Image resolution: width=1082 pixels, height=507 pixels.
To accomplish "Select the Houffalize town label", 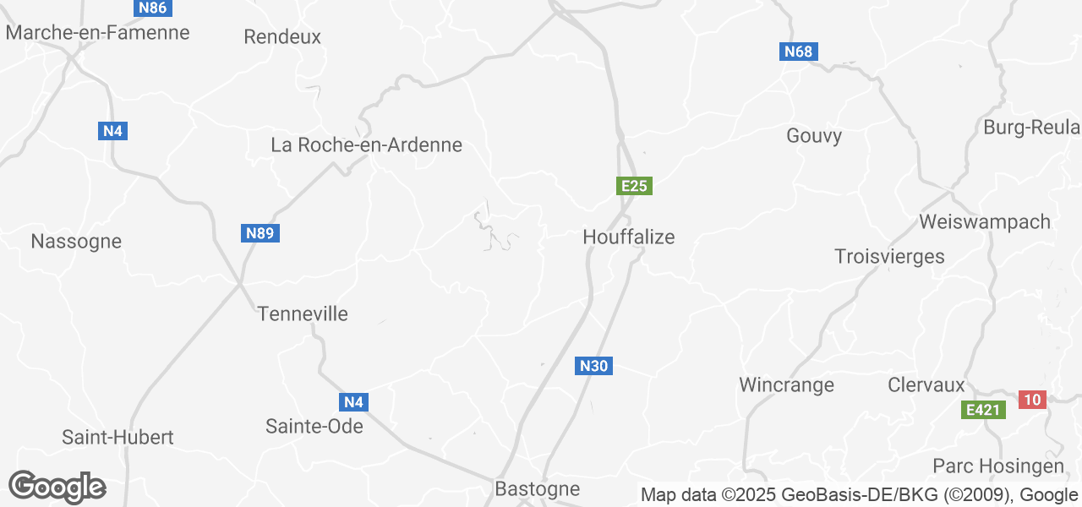I will [x=629, y=237].
